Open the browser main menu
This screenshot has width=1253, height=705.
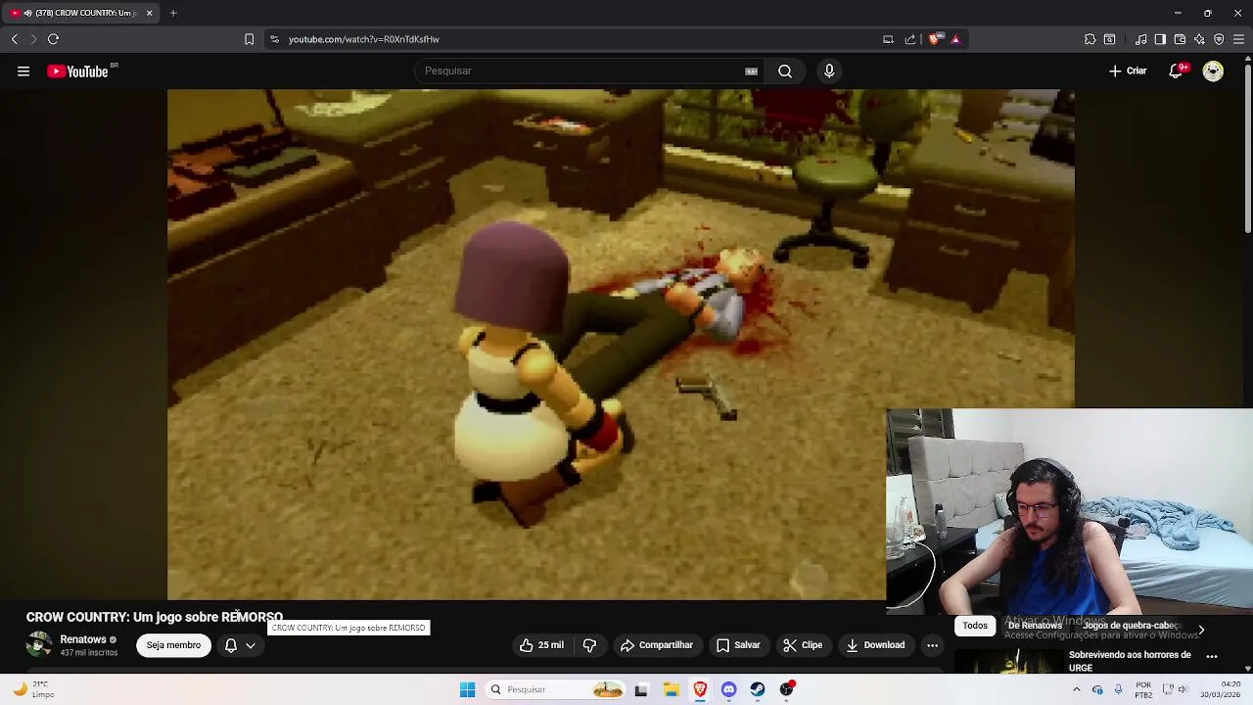(x=1238, y=39)
